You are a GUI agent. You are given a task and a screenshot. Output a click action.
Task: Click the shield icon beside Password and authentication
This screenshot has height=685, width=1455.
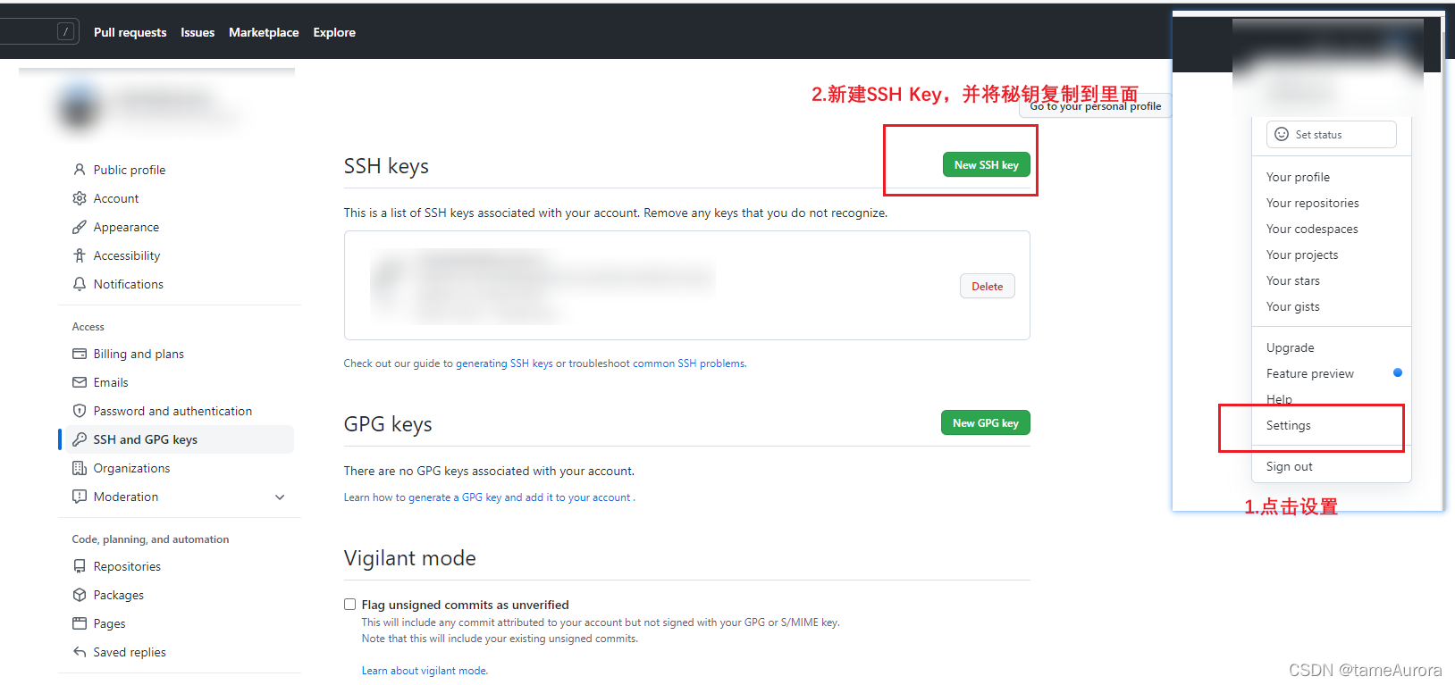[80, 411]
